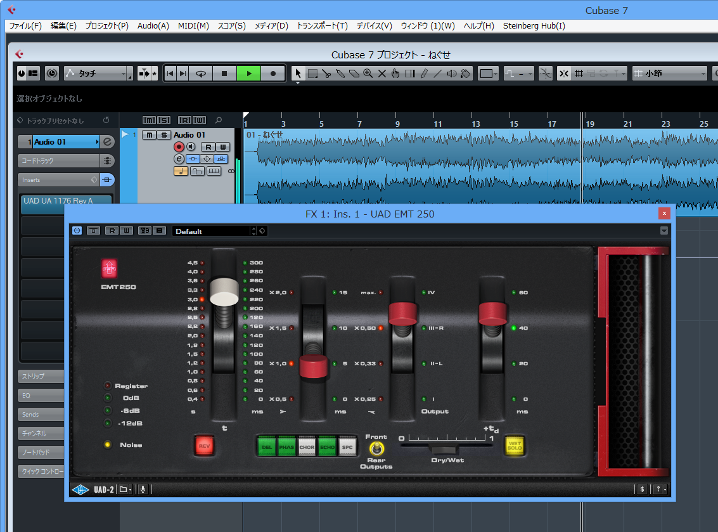This screenshot has height=532, width=718.
Task: Click the preset diamond icon beside Default
Action: [262, 231]
